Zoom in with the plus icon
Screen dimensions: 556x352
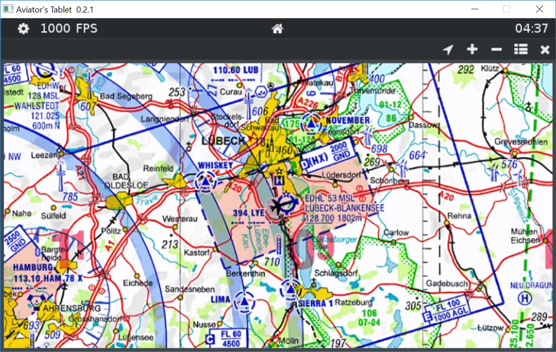point(472,50)
